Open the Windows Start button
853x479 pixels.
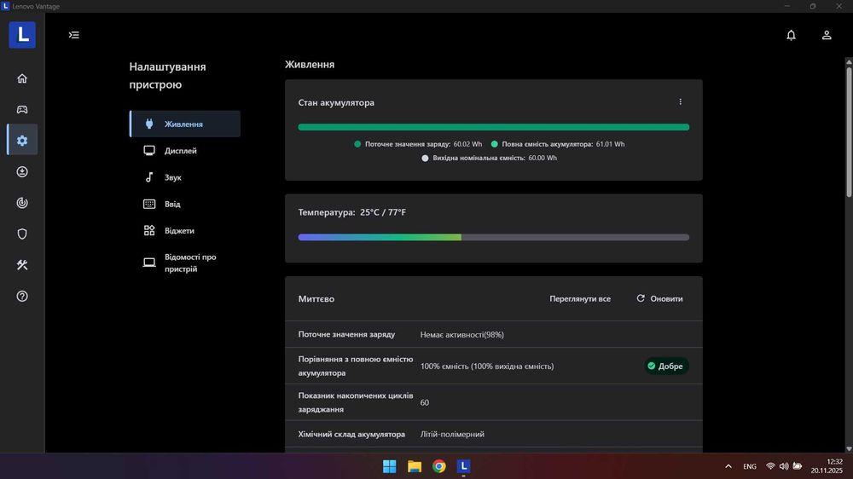tap(390, 466)
